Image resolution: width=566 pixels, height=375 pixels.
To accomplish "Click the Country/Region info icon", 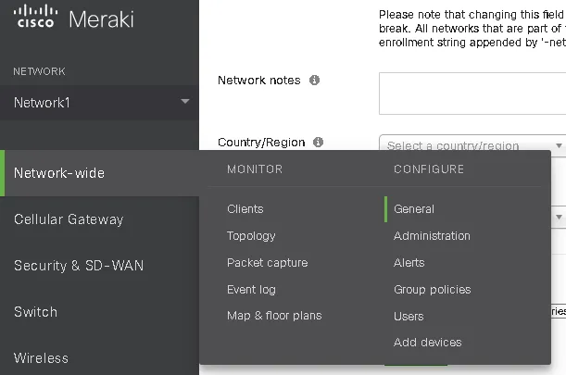I will click(318, 143).
